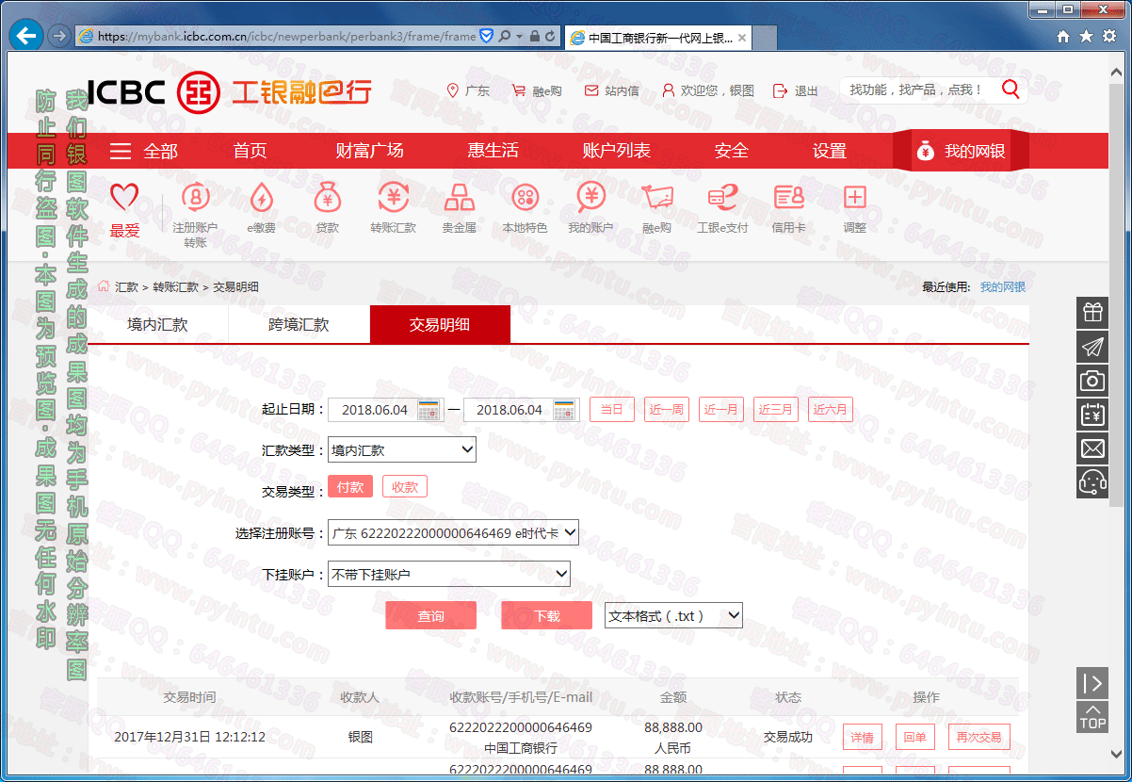The height and width of the screenshot is (782, 1132).
Task: Jump to page top with TOP button
Action: click(1092, 717)
